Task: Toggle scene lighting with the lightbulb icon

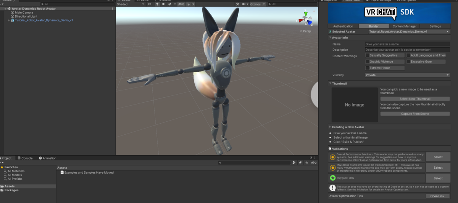Action: [x=157, y=4]
